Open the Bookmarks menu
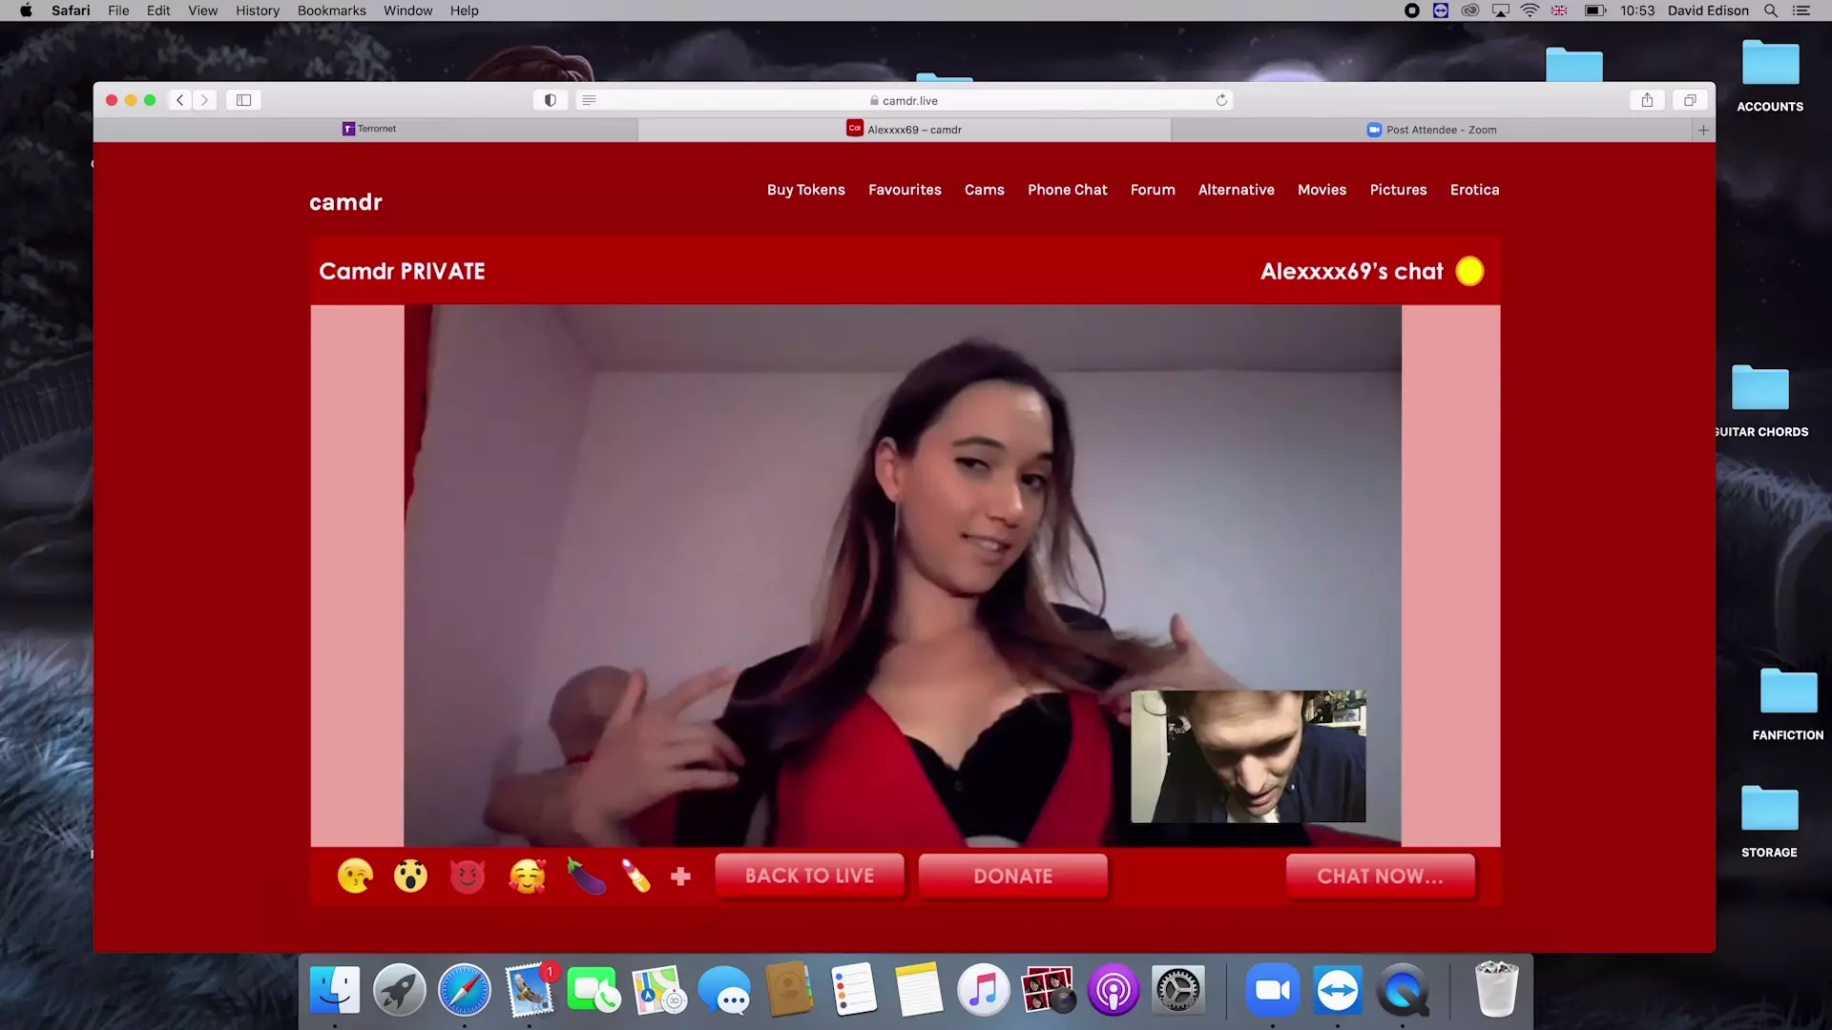The height and width of the screenshot is (1030, 1832). [x=331, y=10]
